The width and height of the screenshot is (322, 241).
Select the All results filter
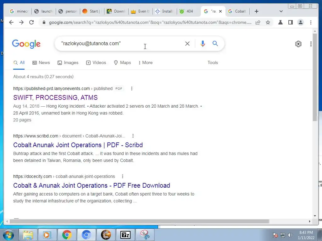pos(19,62)
